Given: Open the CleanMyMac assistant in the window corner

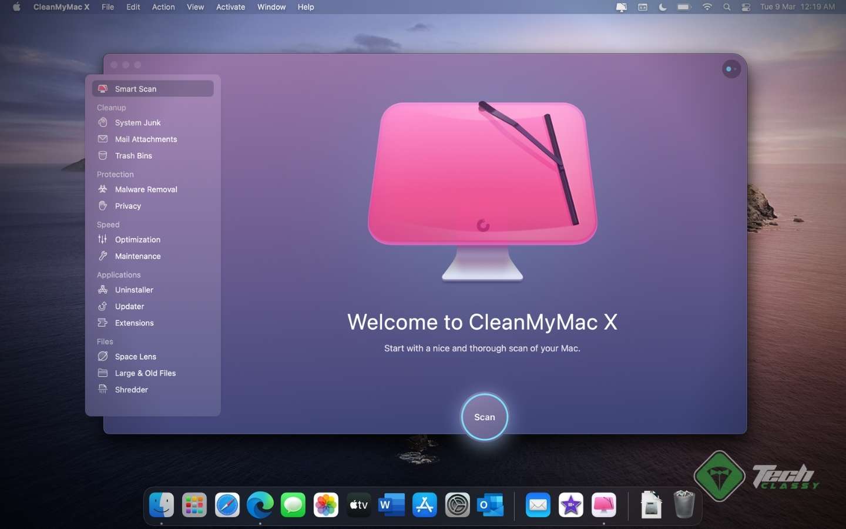Looking at the screenshot, I should [730, 69].
